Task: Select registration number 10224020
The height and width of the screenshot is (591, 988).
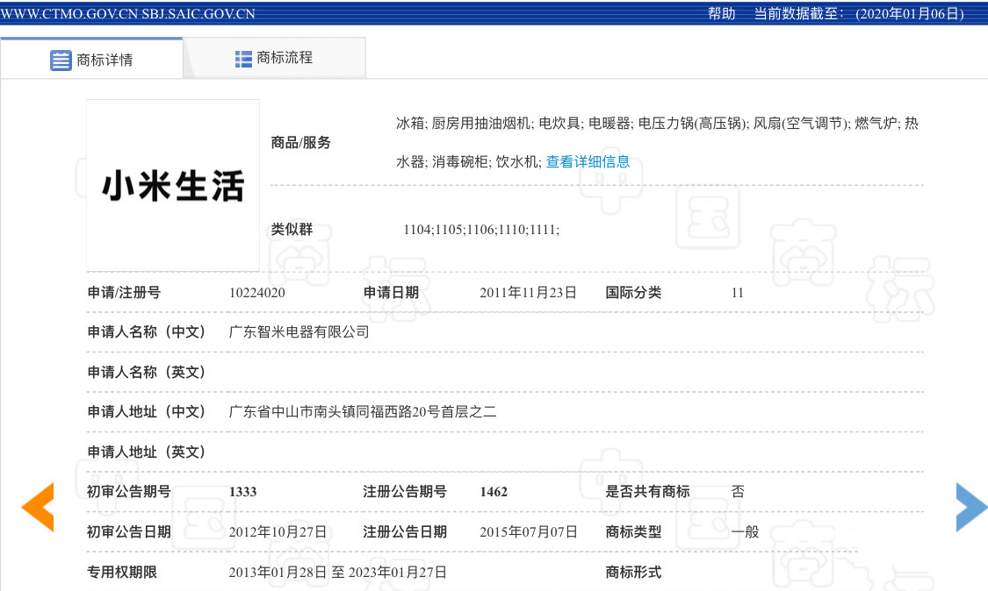Action: coord(257,293)
